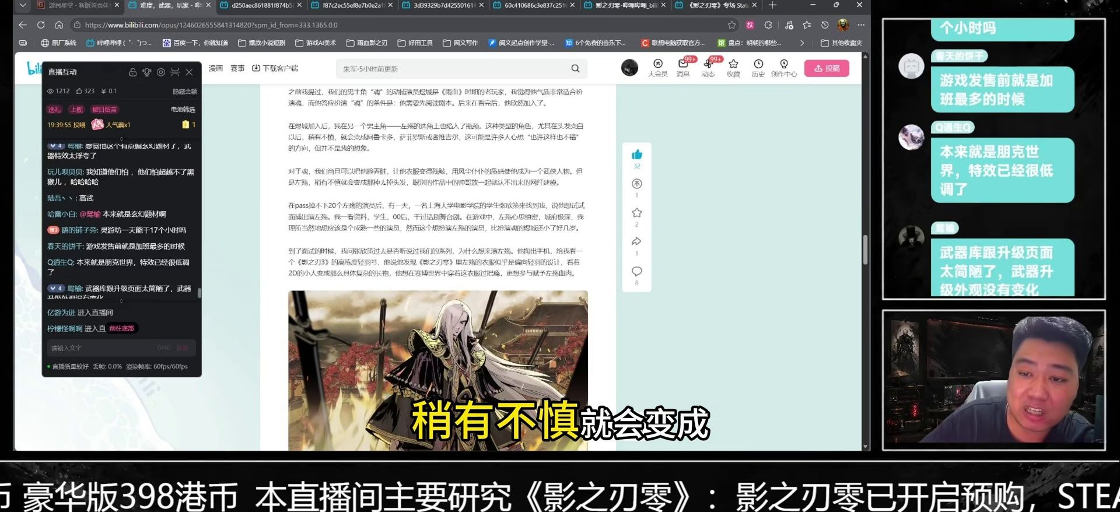
Task: Click browser refresh icon
Action: click(x=41, y=25)
